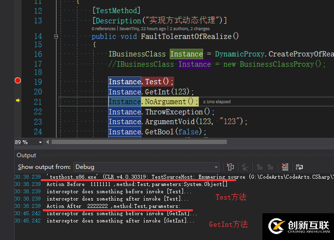334x240 pixels.
Task: Open the 0 references CodeLens link
Action: click(x=104, y=29)
